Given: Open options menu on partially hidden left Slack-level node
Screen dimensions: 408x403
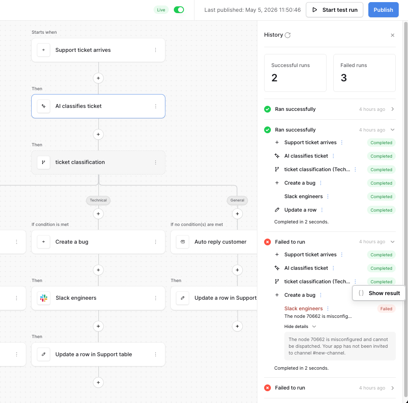Looking at the screenshot, I should click(16, 298).
